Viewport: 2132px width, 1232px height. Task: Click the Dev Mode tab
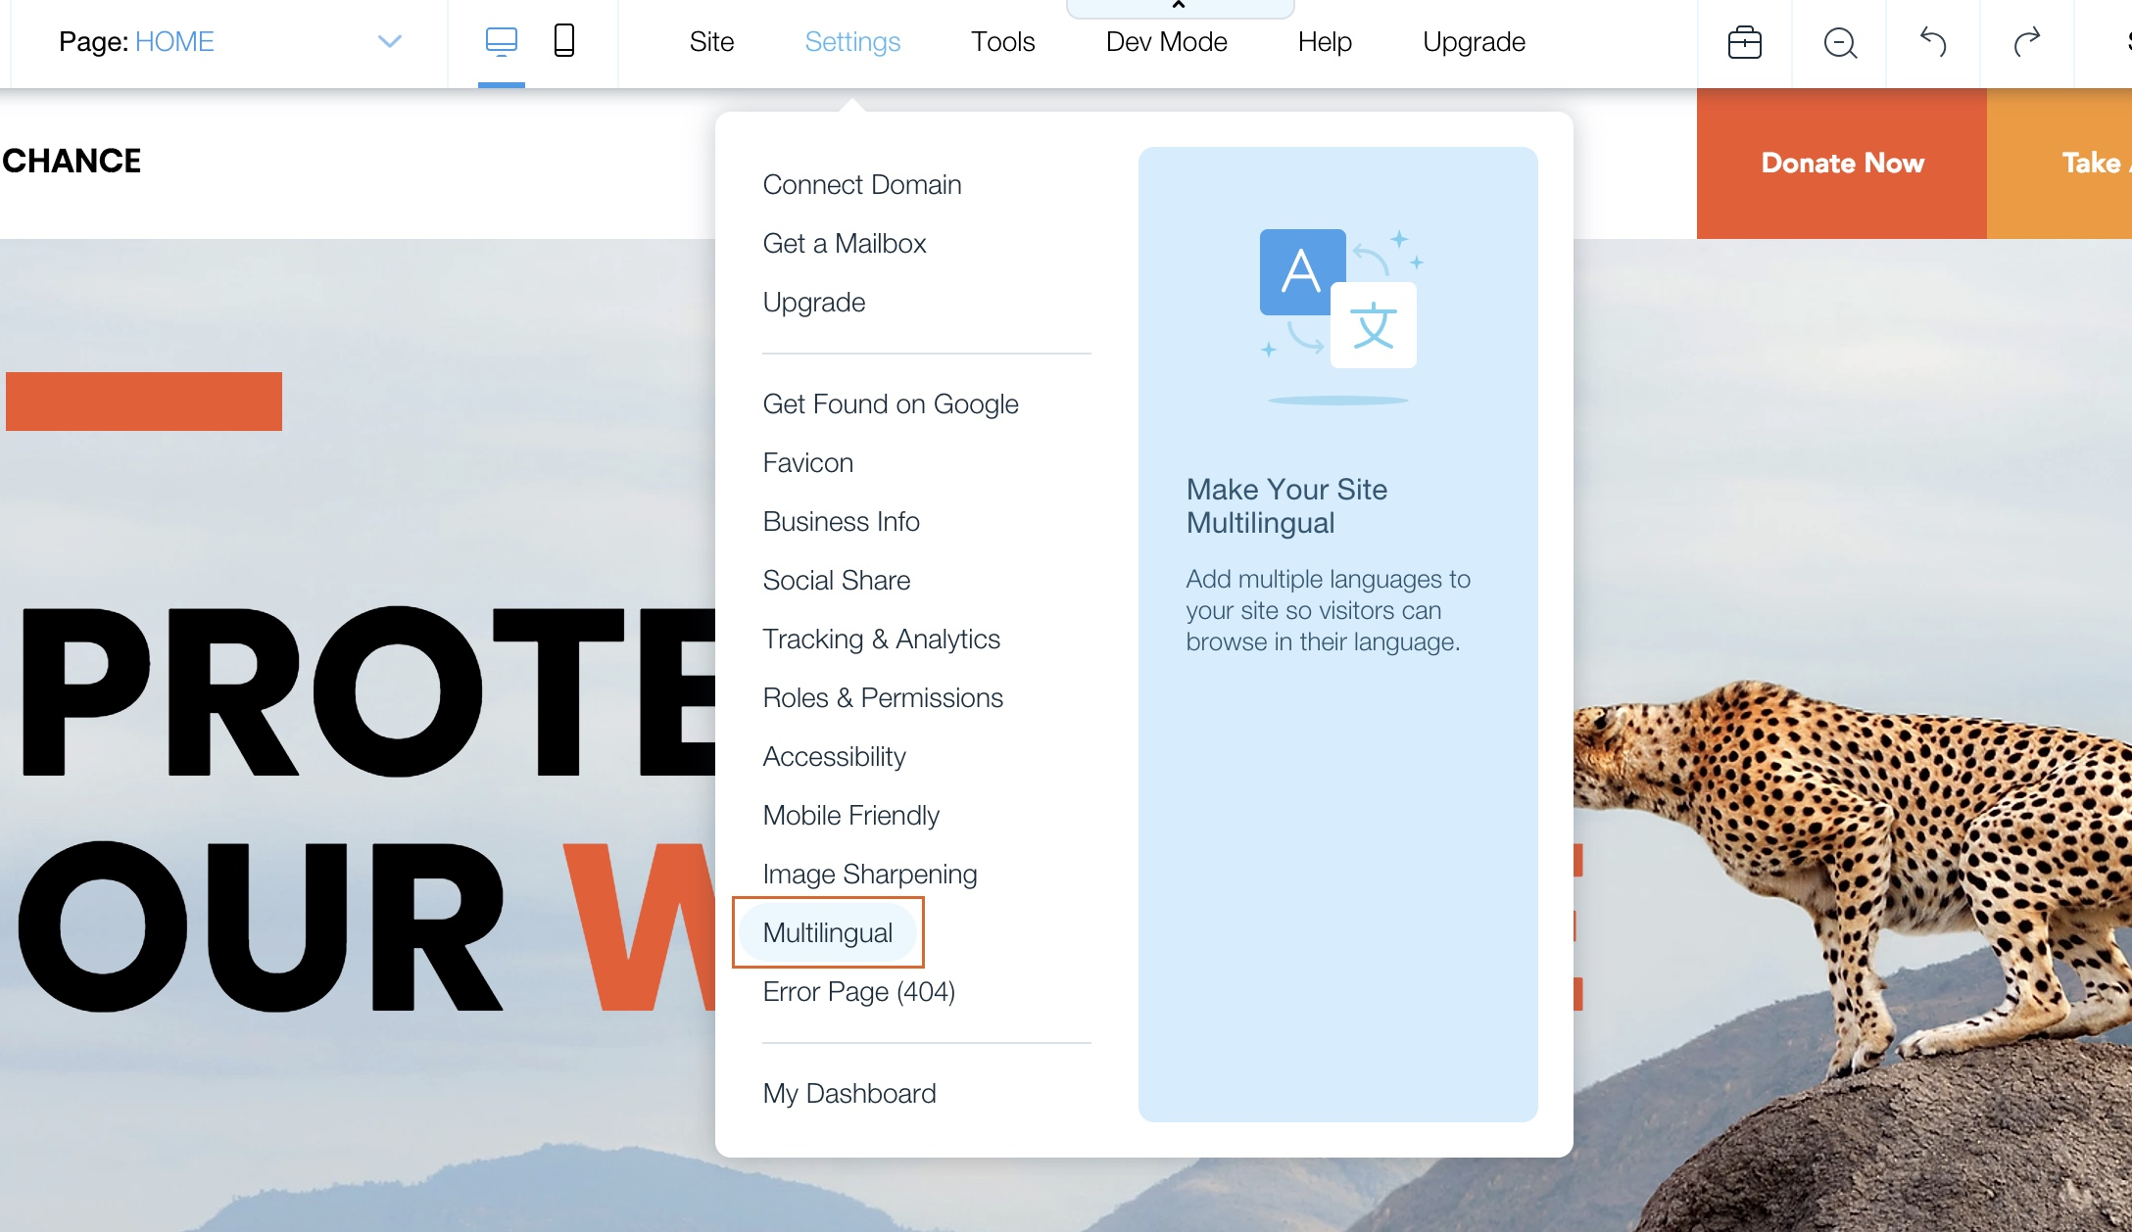tap(1167, 41)
